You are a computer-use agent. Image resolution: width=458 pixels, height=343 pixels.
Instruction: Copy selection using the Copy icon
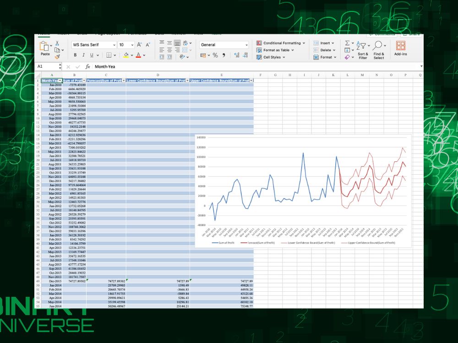tap(57, 50)
